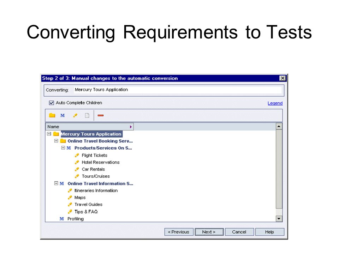The height and width of the screenshot is (254, 339).
Task: Go back with < Previous button
Action: pyautogui.click(x=179, y=232)
